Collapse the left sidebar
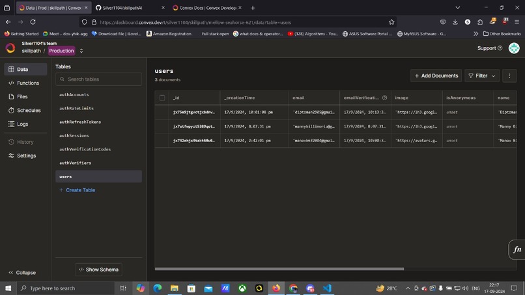 click(x=22, y=273)
